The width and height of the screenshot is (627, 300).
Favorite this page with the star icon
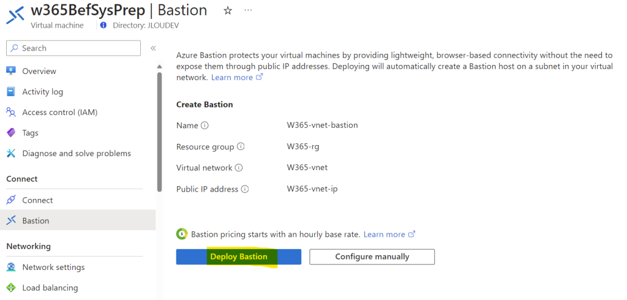[228, 11]
